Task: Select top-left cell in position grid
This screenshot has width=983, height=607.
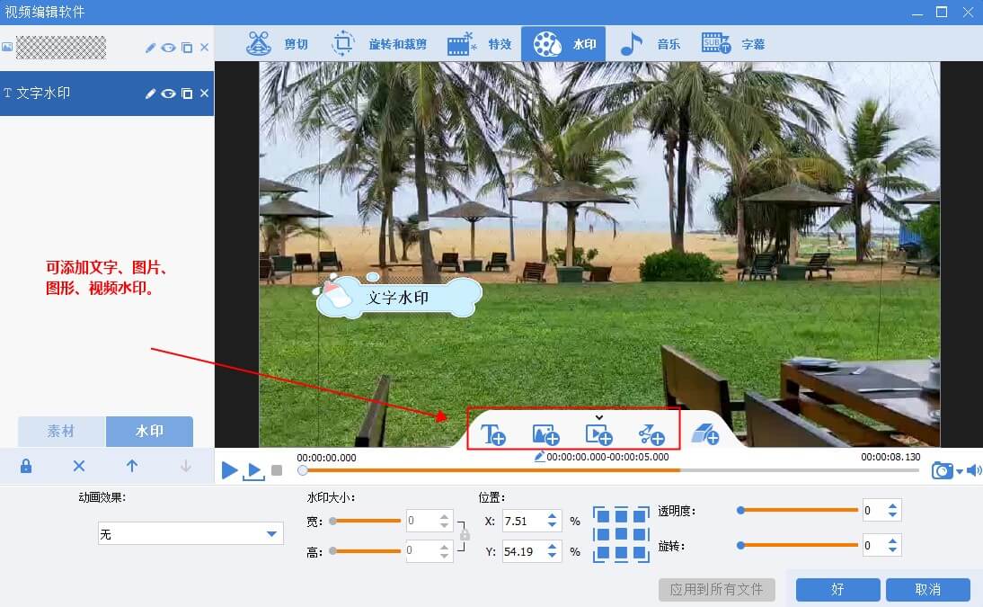Action: pos(601,515)
